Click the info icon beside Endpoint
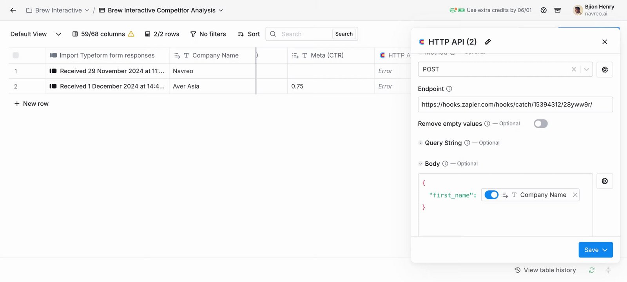Viewport: 627px width, 282px height. coord(449,89)
